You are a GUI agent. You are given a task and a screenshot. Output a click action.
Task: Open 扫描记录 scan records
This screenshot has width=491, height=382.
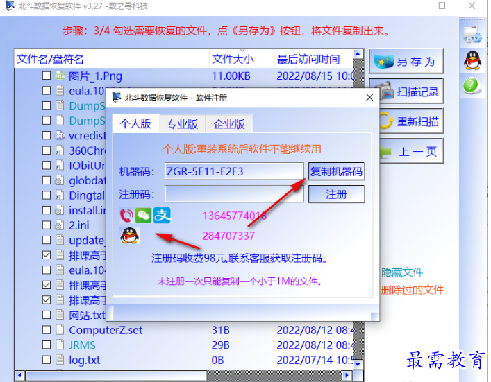click(411, 92)
